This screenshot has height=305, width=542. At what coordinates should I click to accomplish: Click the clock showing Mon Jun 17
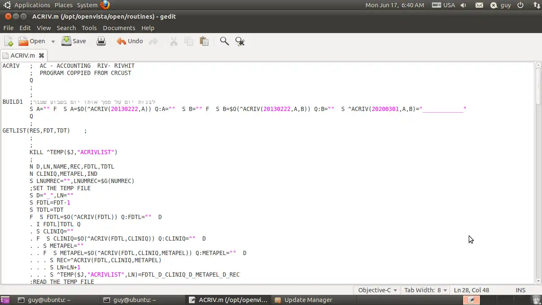(x=395, y=5)
